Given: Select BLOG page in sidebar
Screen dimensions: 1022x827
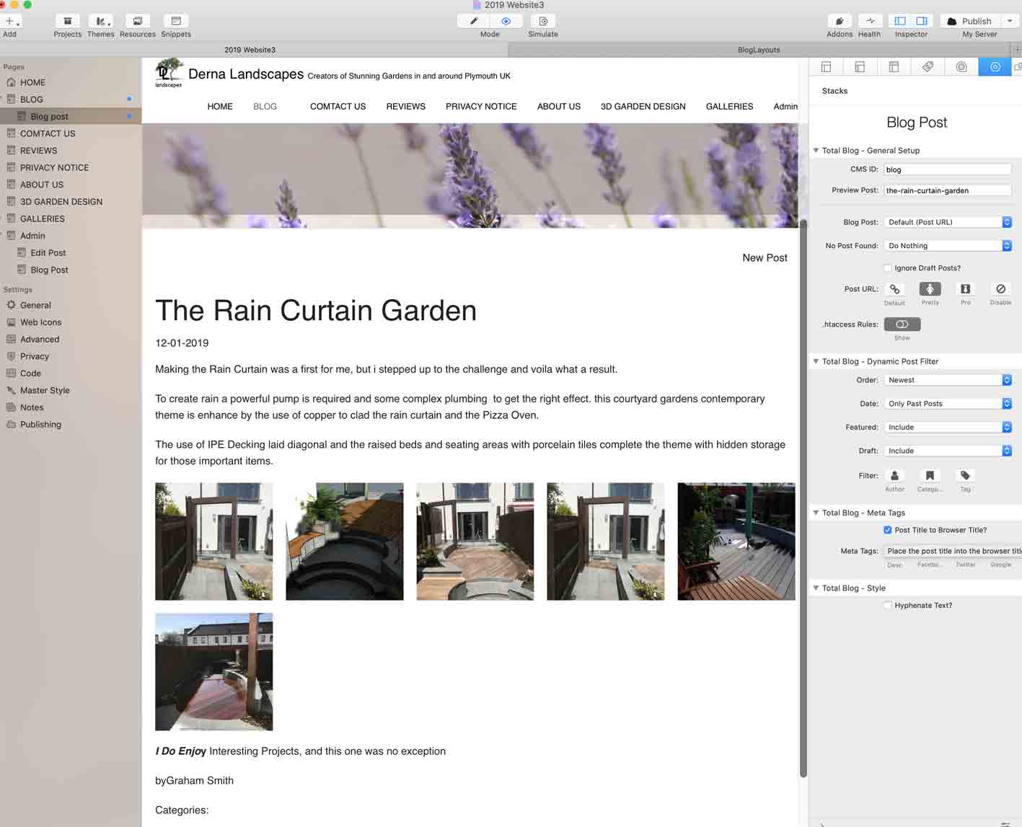Looking at the screenshot, I should tap(71, 99).
